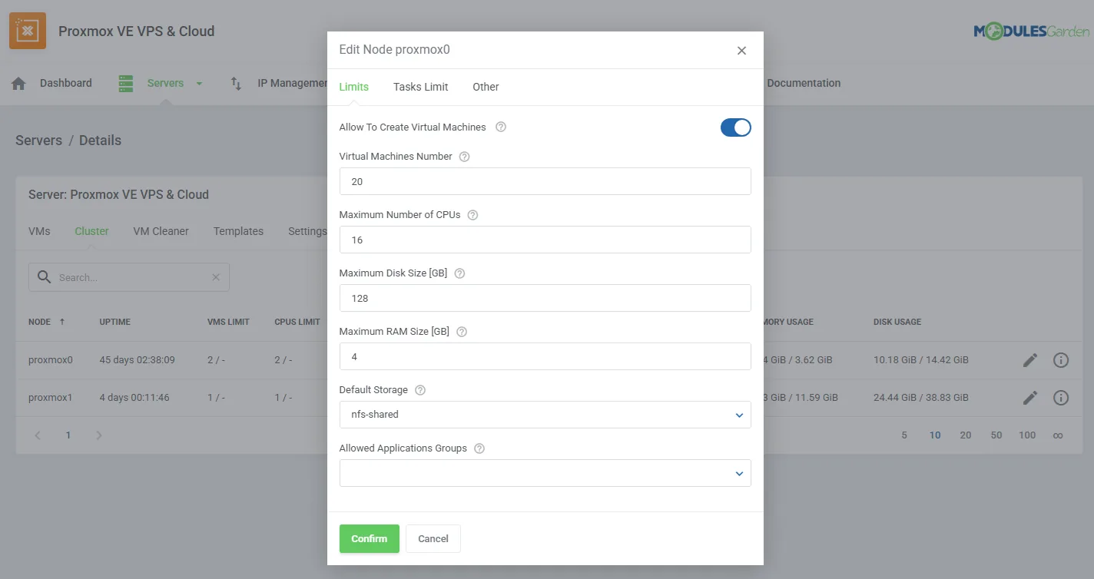
Task: Show unlimited rows per page
Action: coord(1058,435)
